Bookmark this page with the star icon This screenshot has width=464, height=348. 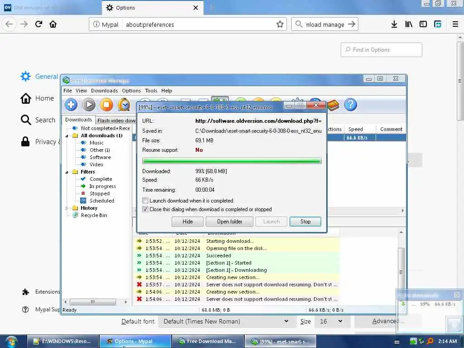pos(280,24)
